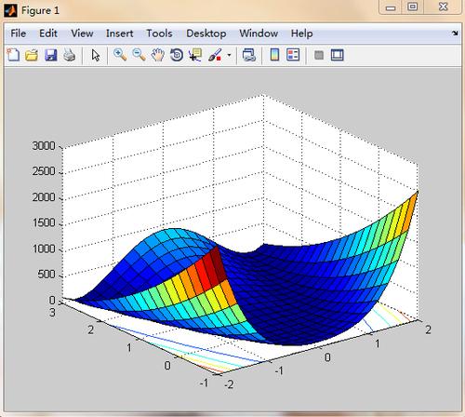This screenshot has height=417, width=465.
Task: Close the Figure 1 window
Action: [444, 7]
